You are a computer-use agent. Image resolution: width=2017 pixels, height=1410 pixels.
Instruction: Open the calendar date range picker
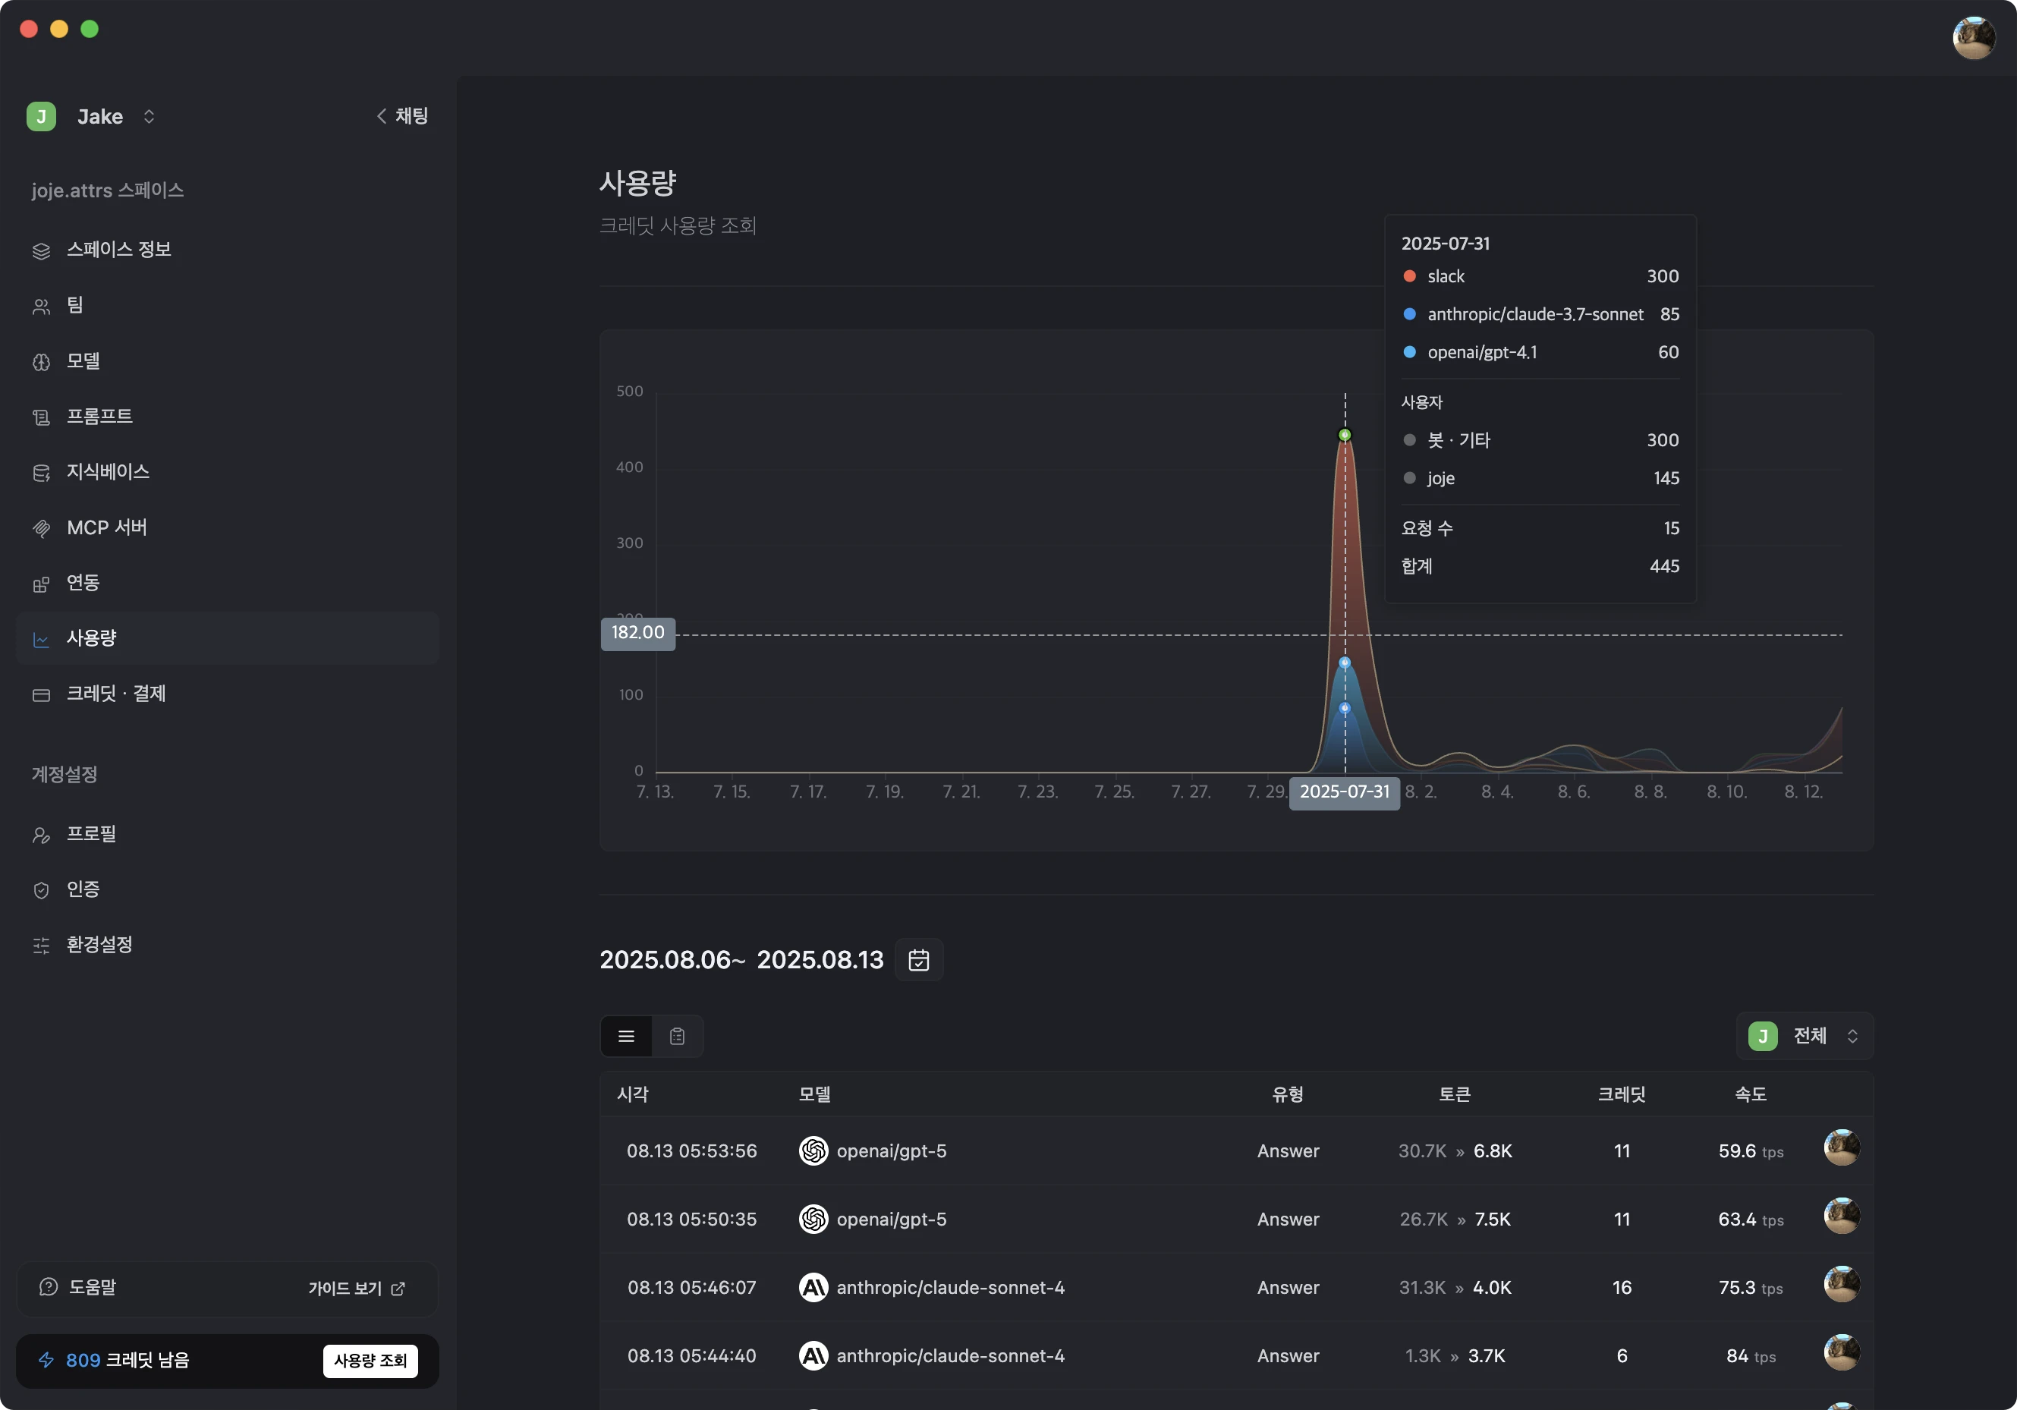click(x=918, y=959)
